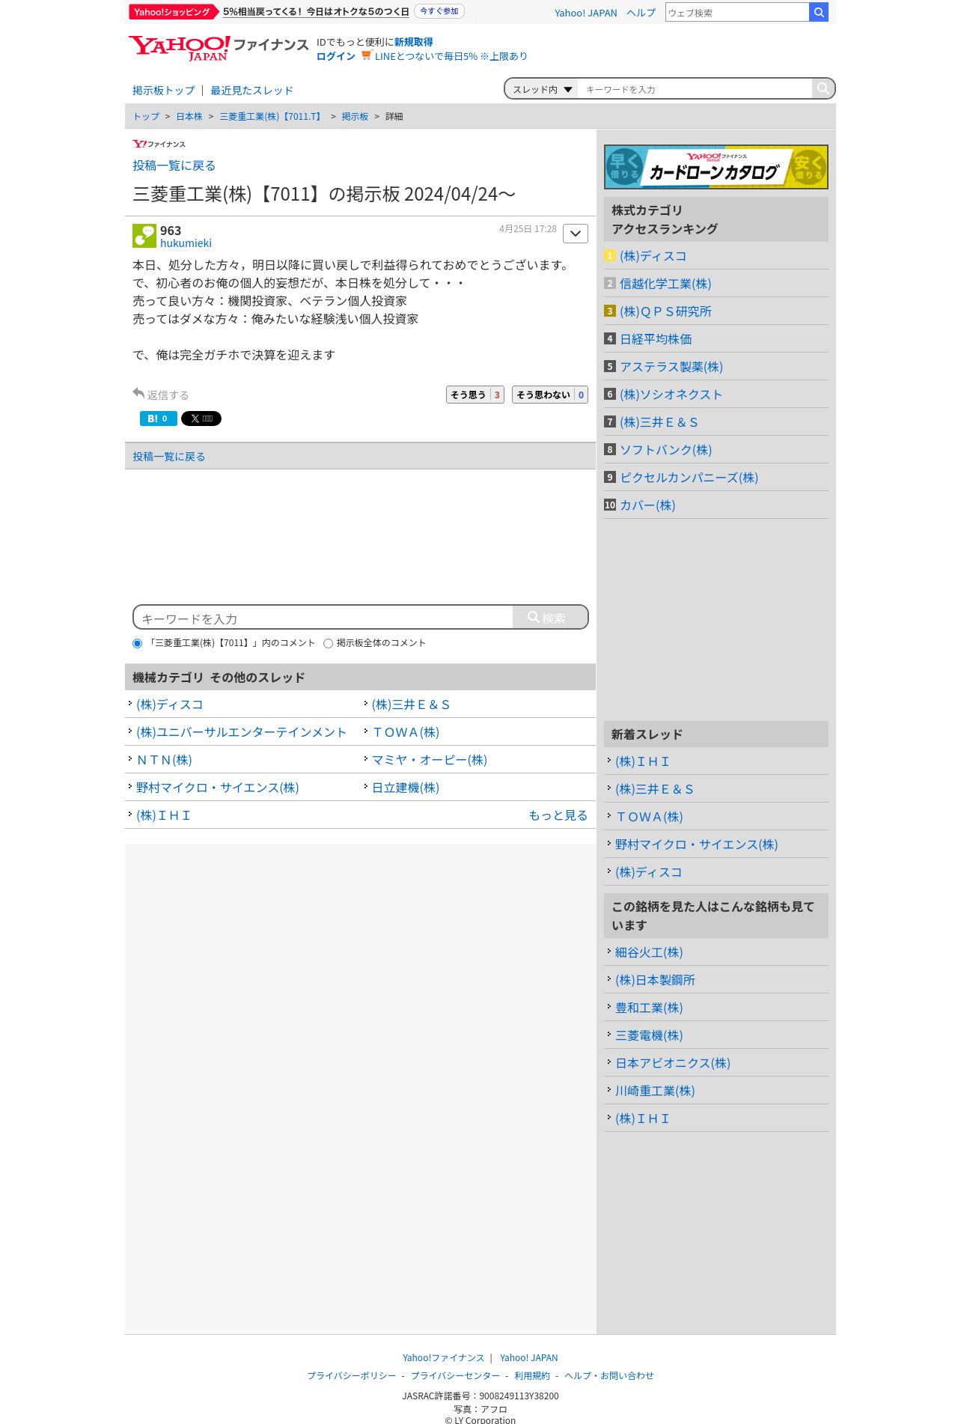The height and width of the screenshot is (1424, 961).
Task: Open ranking #2 信越化学工業(株)
Action: point(665,284)
